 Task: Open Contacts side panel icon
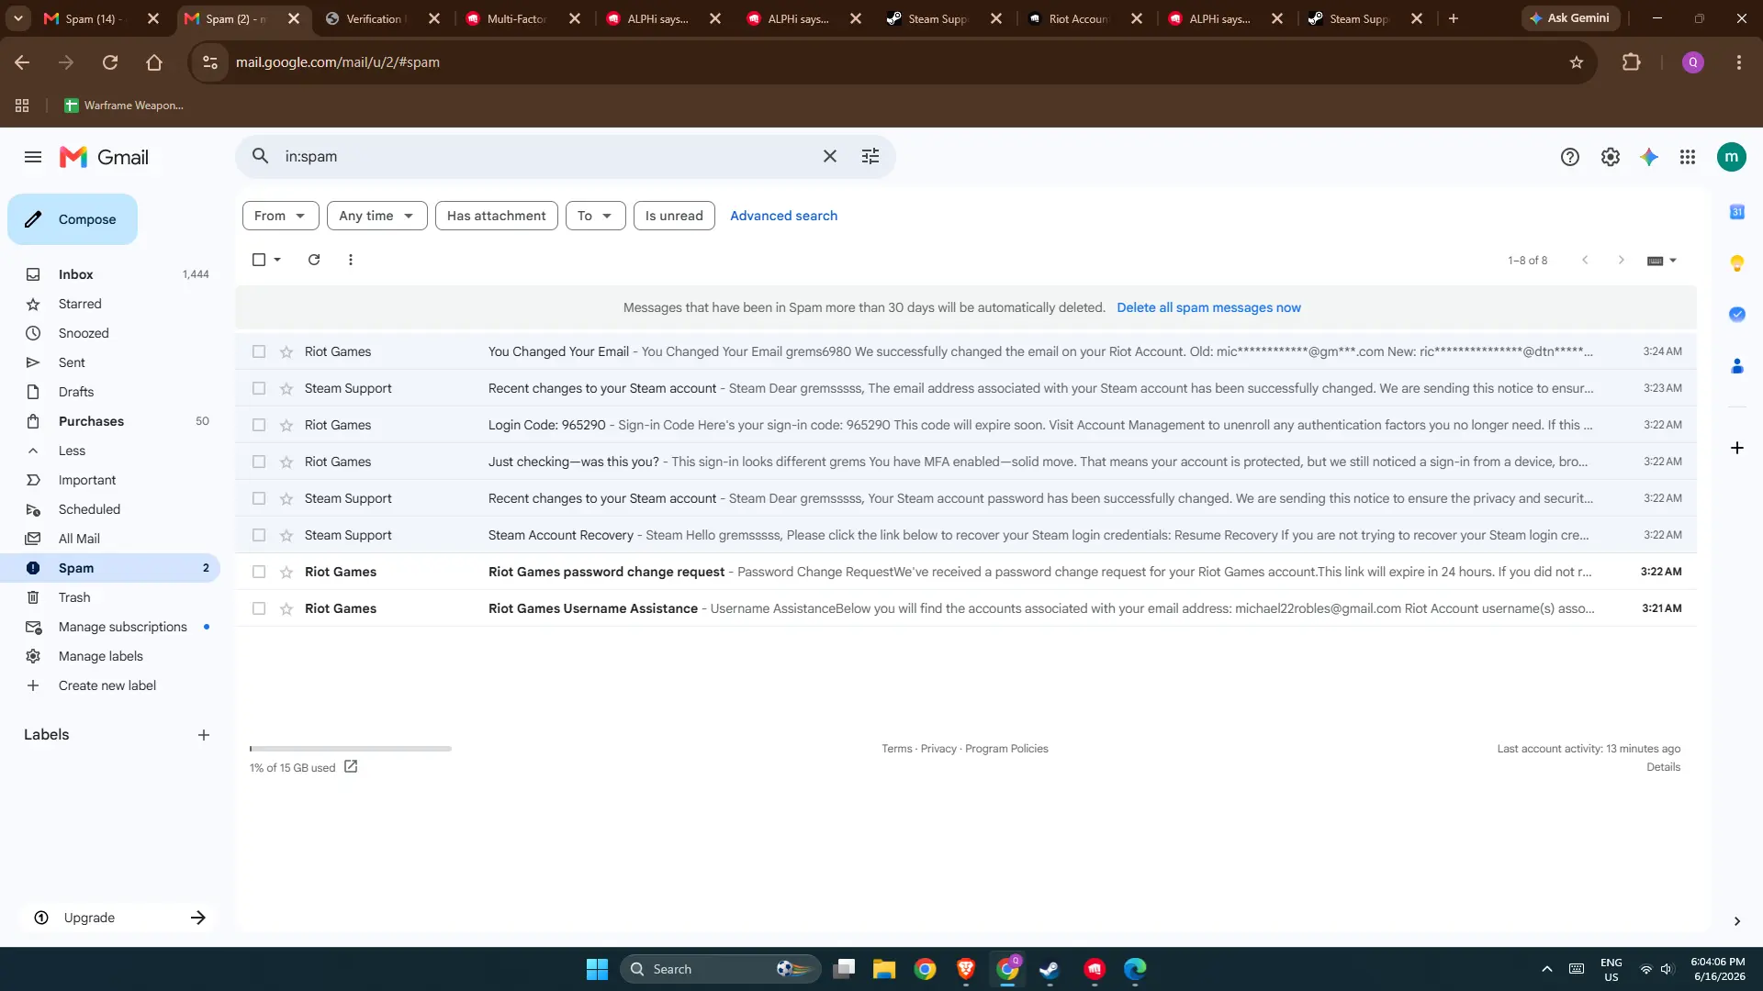(1737, 366)
